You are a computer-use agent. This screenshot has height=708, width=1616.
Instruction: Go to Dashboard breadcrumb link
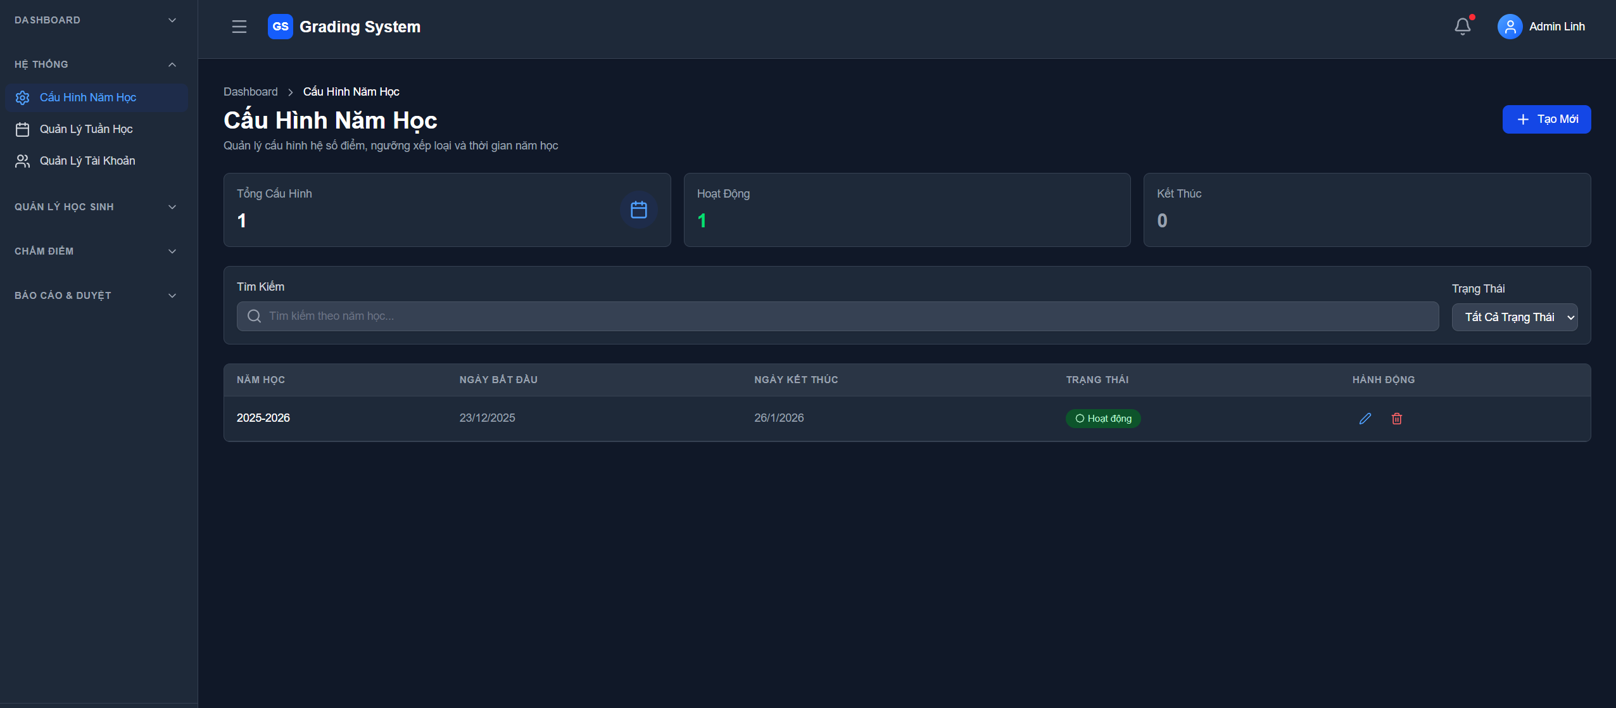pyautogui.click(x=250, y=92)
